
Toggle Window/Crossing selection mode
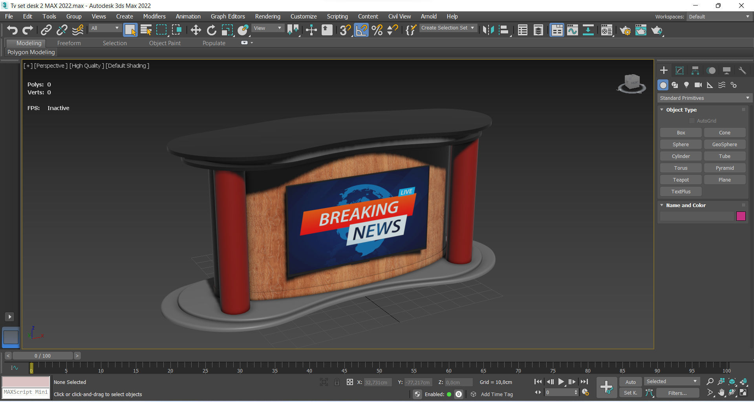click(x=177, y=30)
